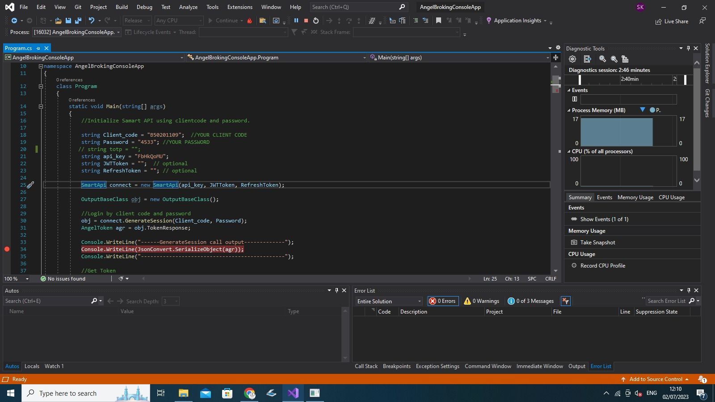Open Visual Studio from the taskbar
This screenshot has width=715, height=402.
pyautogui.click(x=293, y=393)
